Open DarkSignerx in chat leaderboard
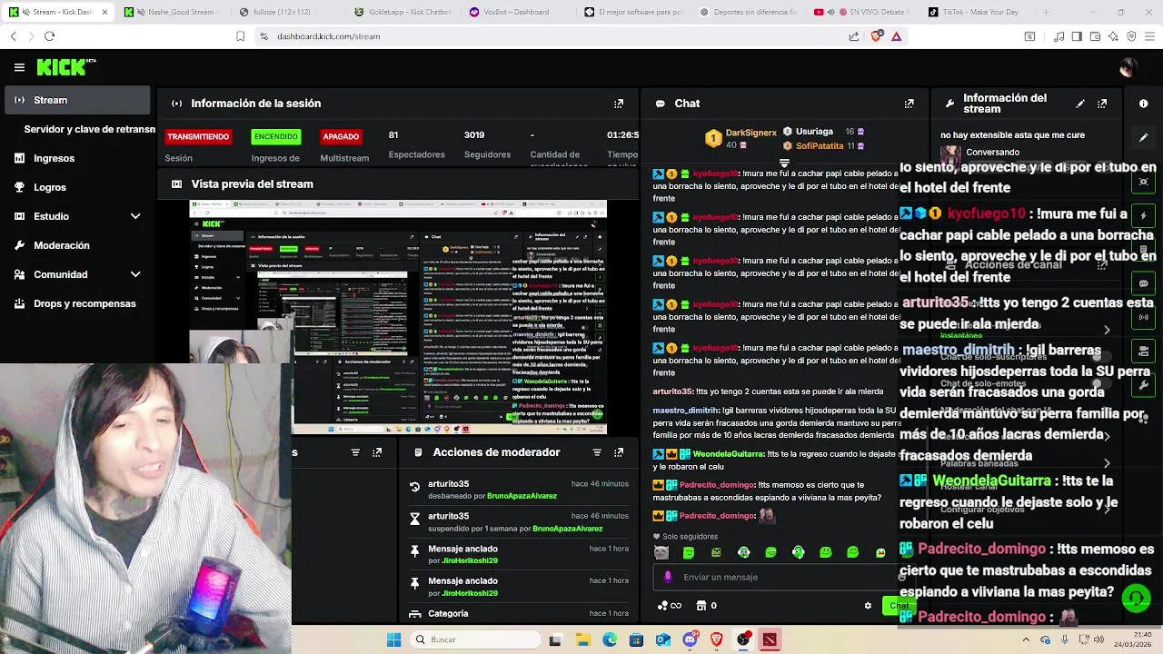The height and width of the screenshot is (654, 1163). click(x=750, y=133)
